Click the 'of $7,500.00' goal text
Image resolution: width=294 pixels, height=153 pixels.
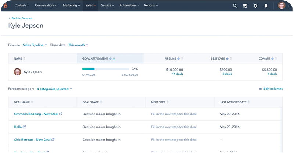[130, 75]
